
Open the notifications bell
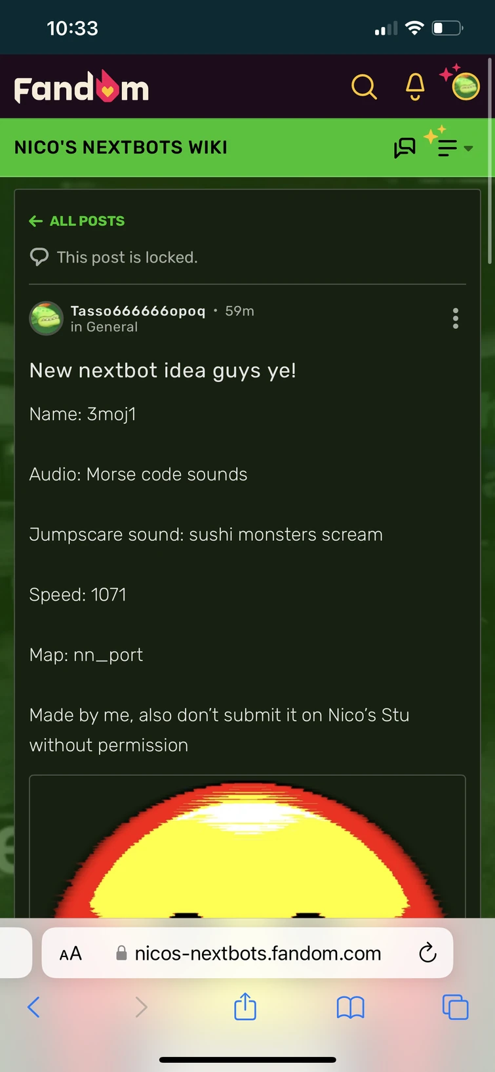click(415, 87)
